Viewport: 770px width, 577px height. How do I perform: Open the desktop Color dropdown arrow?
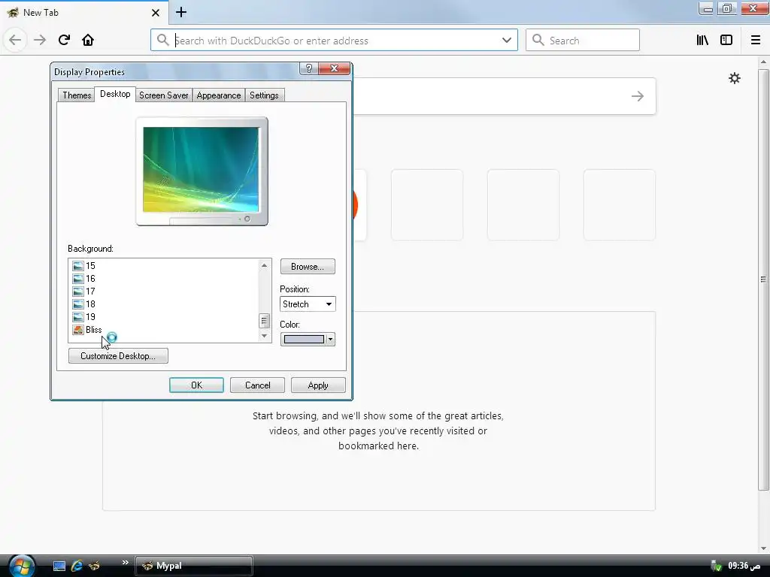click(331, 339)
